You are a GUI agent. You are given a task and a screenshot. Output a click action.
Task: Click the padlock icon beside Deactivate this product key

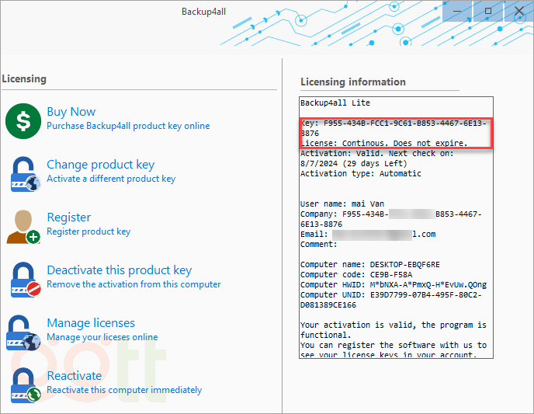click(23, 278)
